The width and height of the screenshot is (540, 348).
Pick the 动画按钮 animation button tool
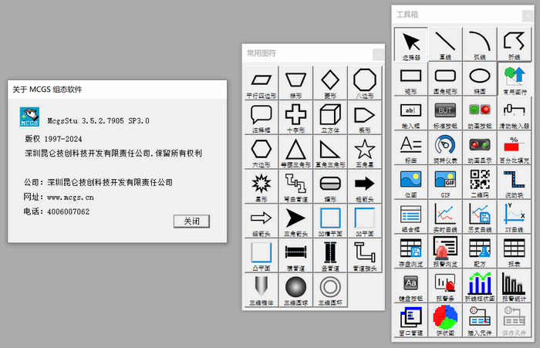tap(480, 113)
